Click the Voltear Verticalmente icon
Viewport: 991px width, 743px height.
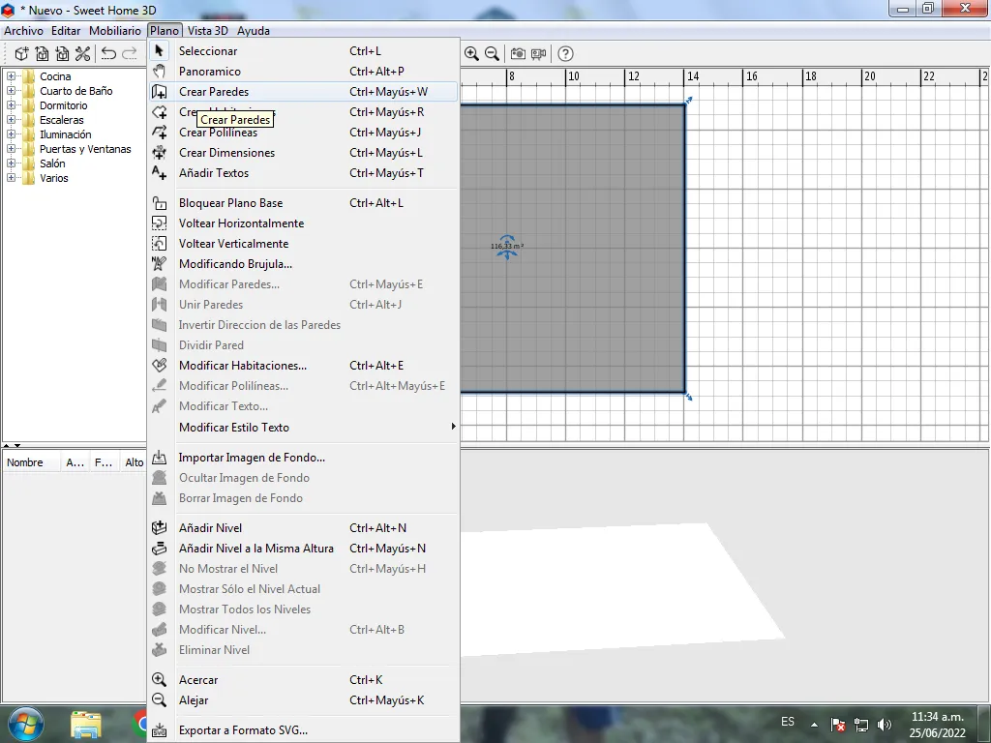click(160, 243)
